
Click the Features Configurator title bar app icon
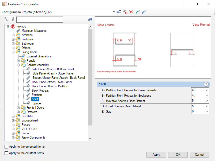point(5,4)
